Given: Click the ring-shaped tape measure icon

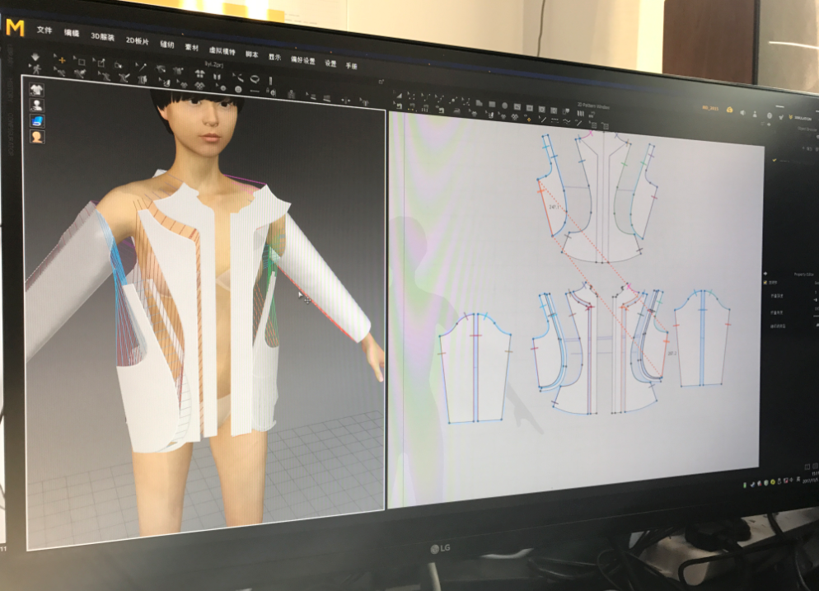Looking at the screenshot, I should [255, 79].
